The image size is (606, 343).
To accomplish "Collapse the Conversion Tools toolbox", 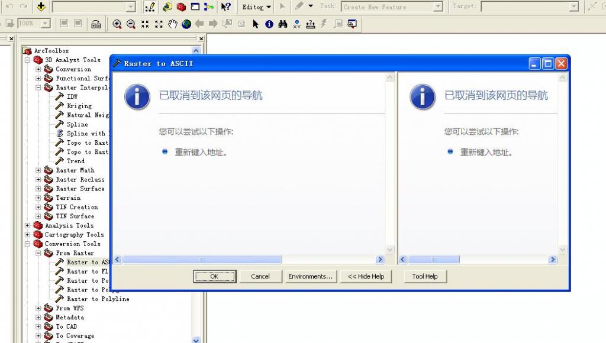I will (x=27, y=244).
